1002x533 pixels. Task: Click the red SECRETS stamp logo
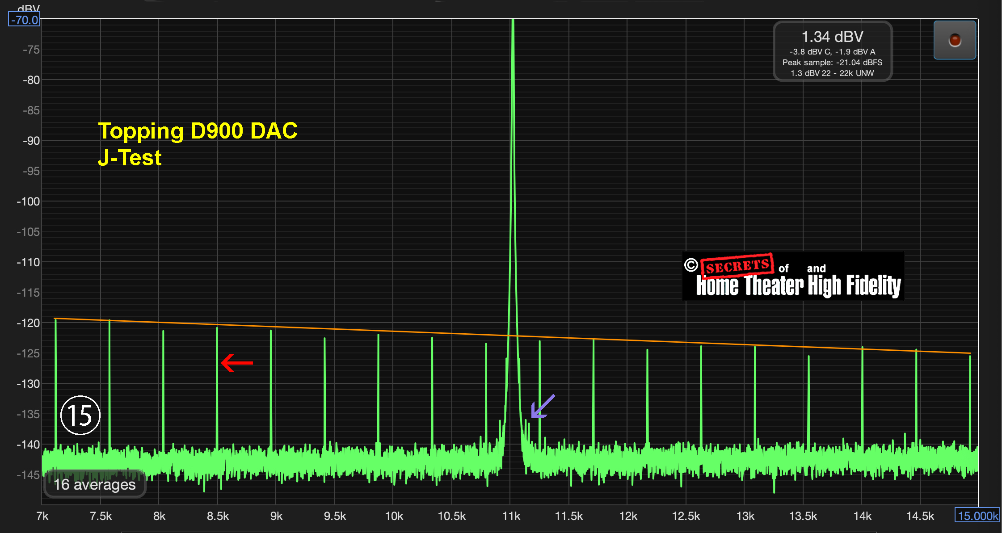737,266
